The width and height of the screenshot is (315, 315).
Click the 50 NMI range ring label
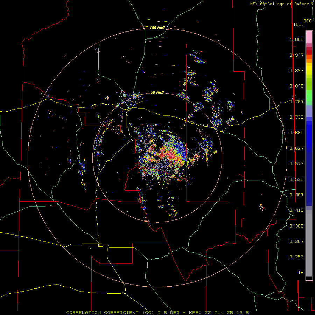[157, 92]
